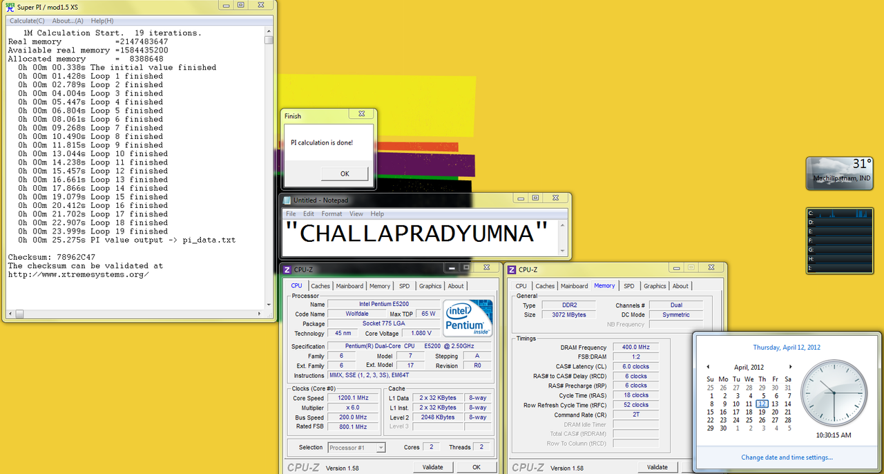The height and width of the screenshot is (474, 884).
Task: Open the Selection dropdown showing Processor #1
Action: coord(356,448)
